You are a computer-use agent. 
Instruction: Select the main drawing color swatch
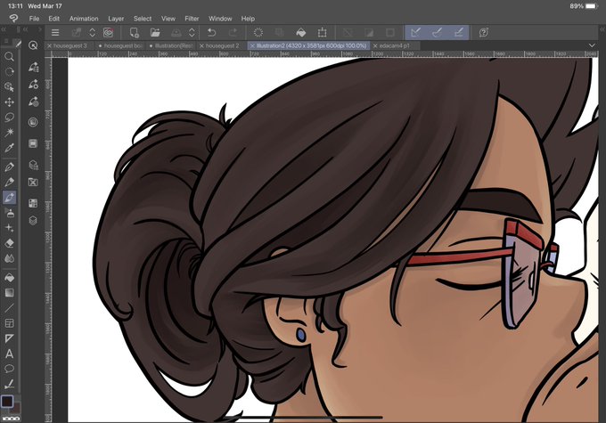pyautogui.click(x=7, y=402)
